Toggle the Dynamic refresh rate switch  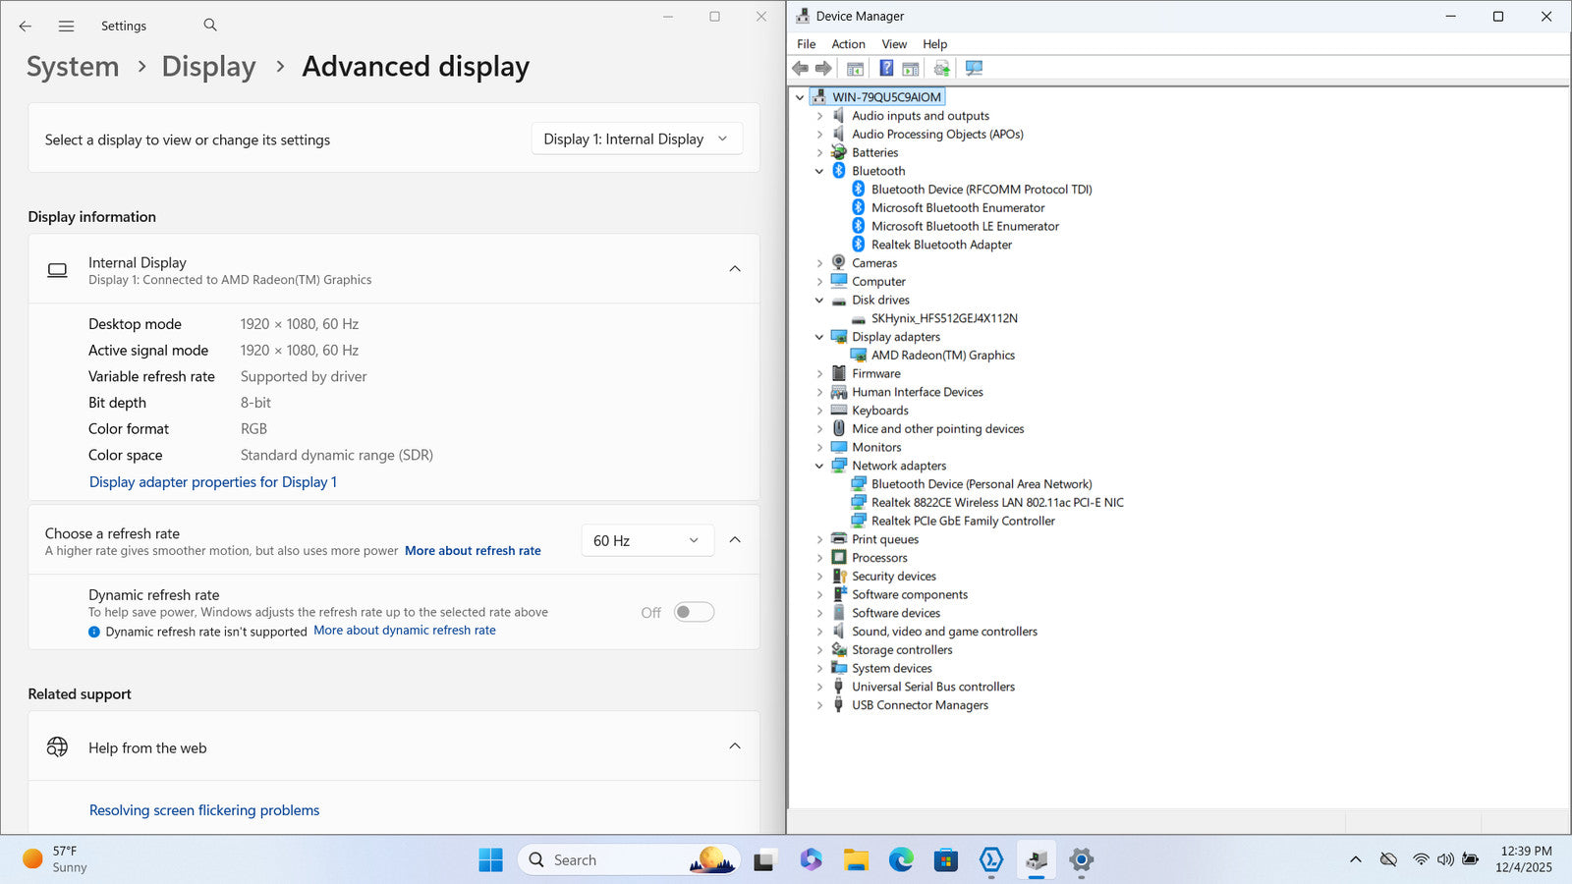(694, 613)
